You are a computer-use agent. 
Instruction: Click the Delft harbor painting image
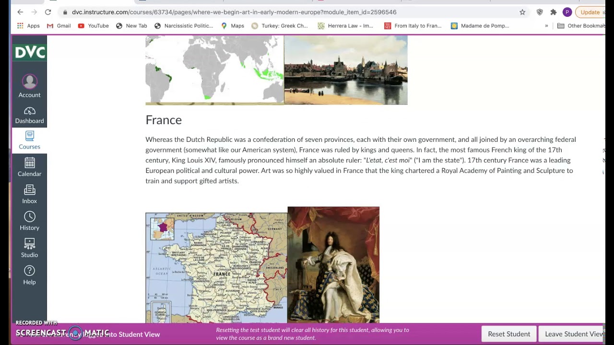(346, 69)
